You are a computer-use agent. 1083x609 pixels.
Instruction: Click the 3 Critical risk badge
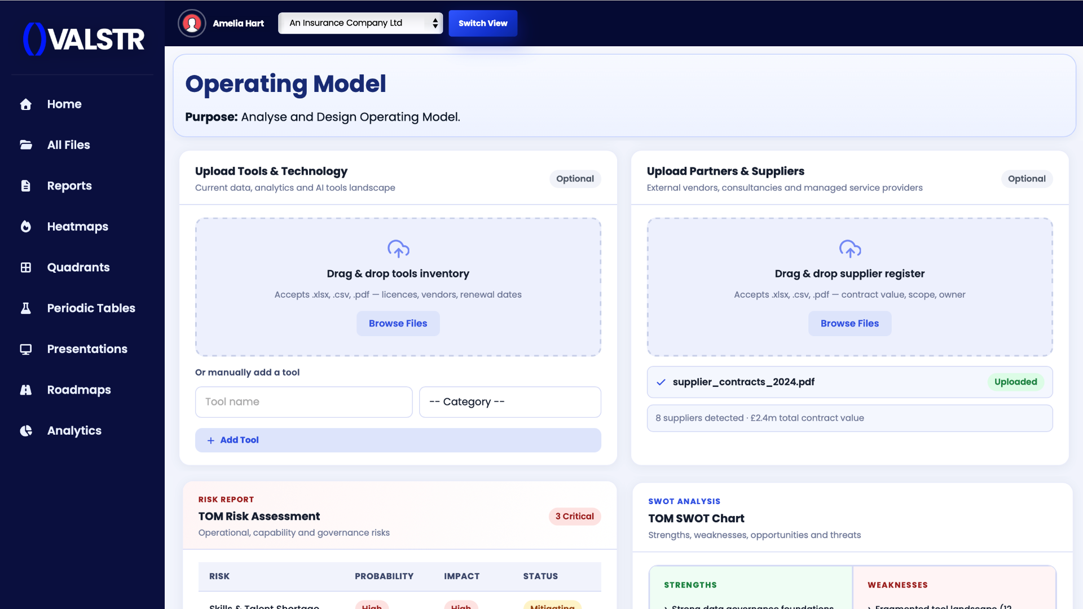pos(575,517)
